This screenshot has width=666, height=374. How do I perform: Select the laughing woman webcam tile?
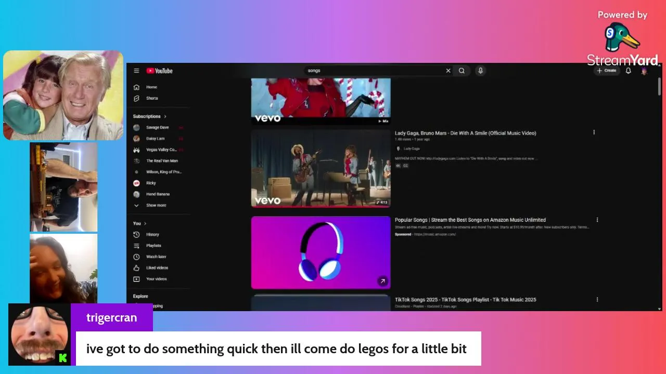tap(63, 269)
